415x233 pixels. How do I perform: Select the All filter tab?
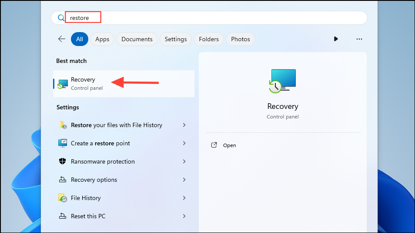coord(80,39)
